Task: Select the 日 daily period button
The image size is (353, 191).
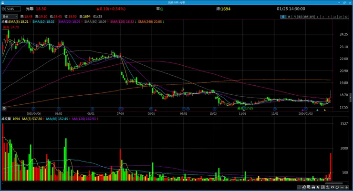Action: pyautogui.click(x=283, y=17)
